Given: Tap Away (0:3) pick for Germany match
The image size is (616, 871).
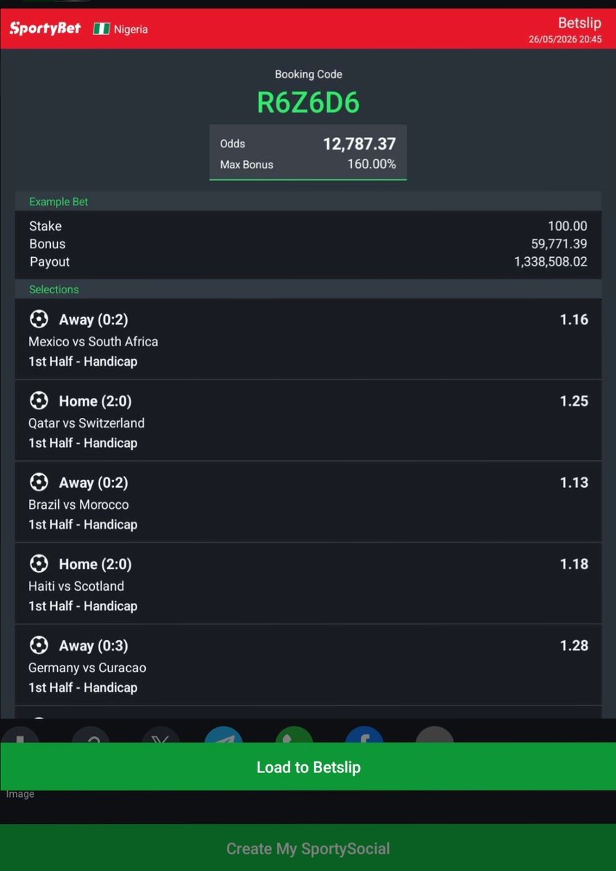Looking at the screenshot, I should (x=94, y=646).
